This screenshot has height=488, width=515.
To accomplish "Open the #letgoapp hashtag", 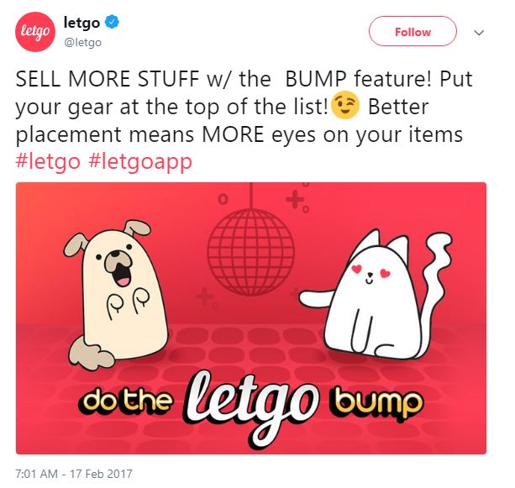I will click(140, 162).
